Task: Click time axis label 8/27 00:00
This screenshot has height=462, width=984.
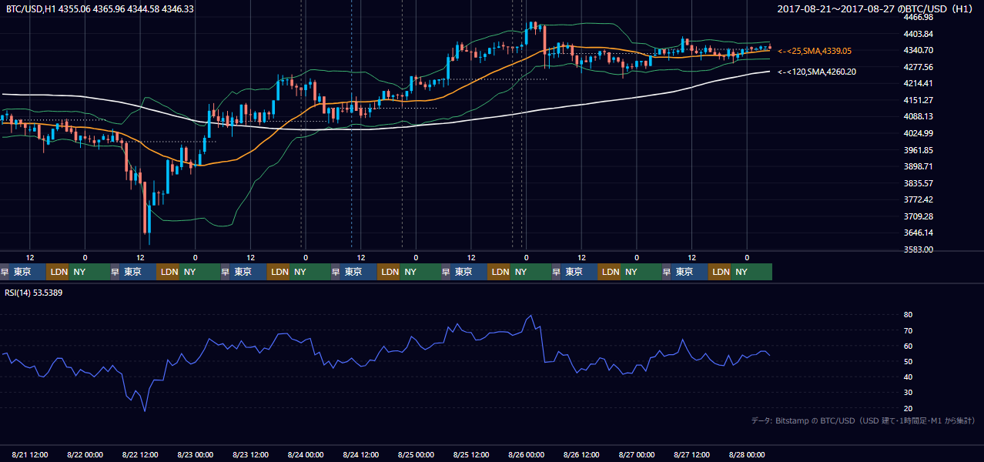Action: point(637,454)
